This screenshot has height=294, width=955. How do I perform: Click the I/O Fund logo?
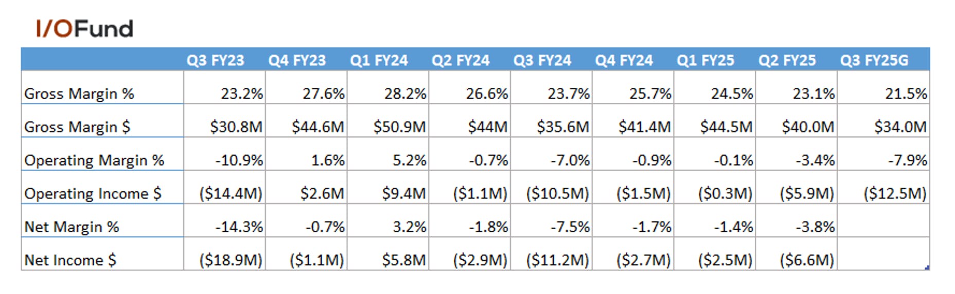[x=85, y=29]
